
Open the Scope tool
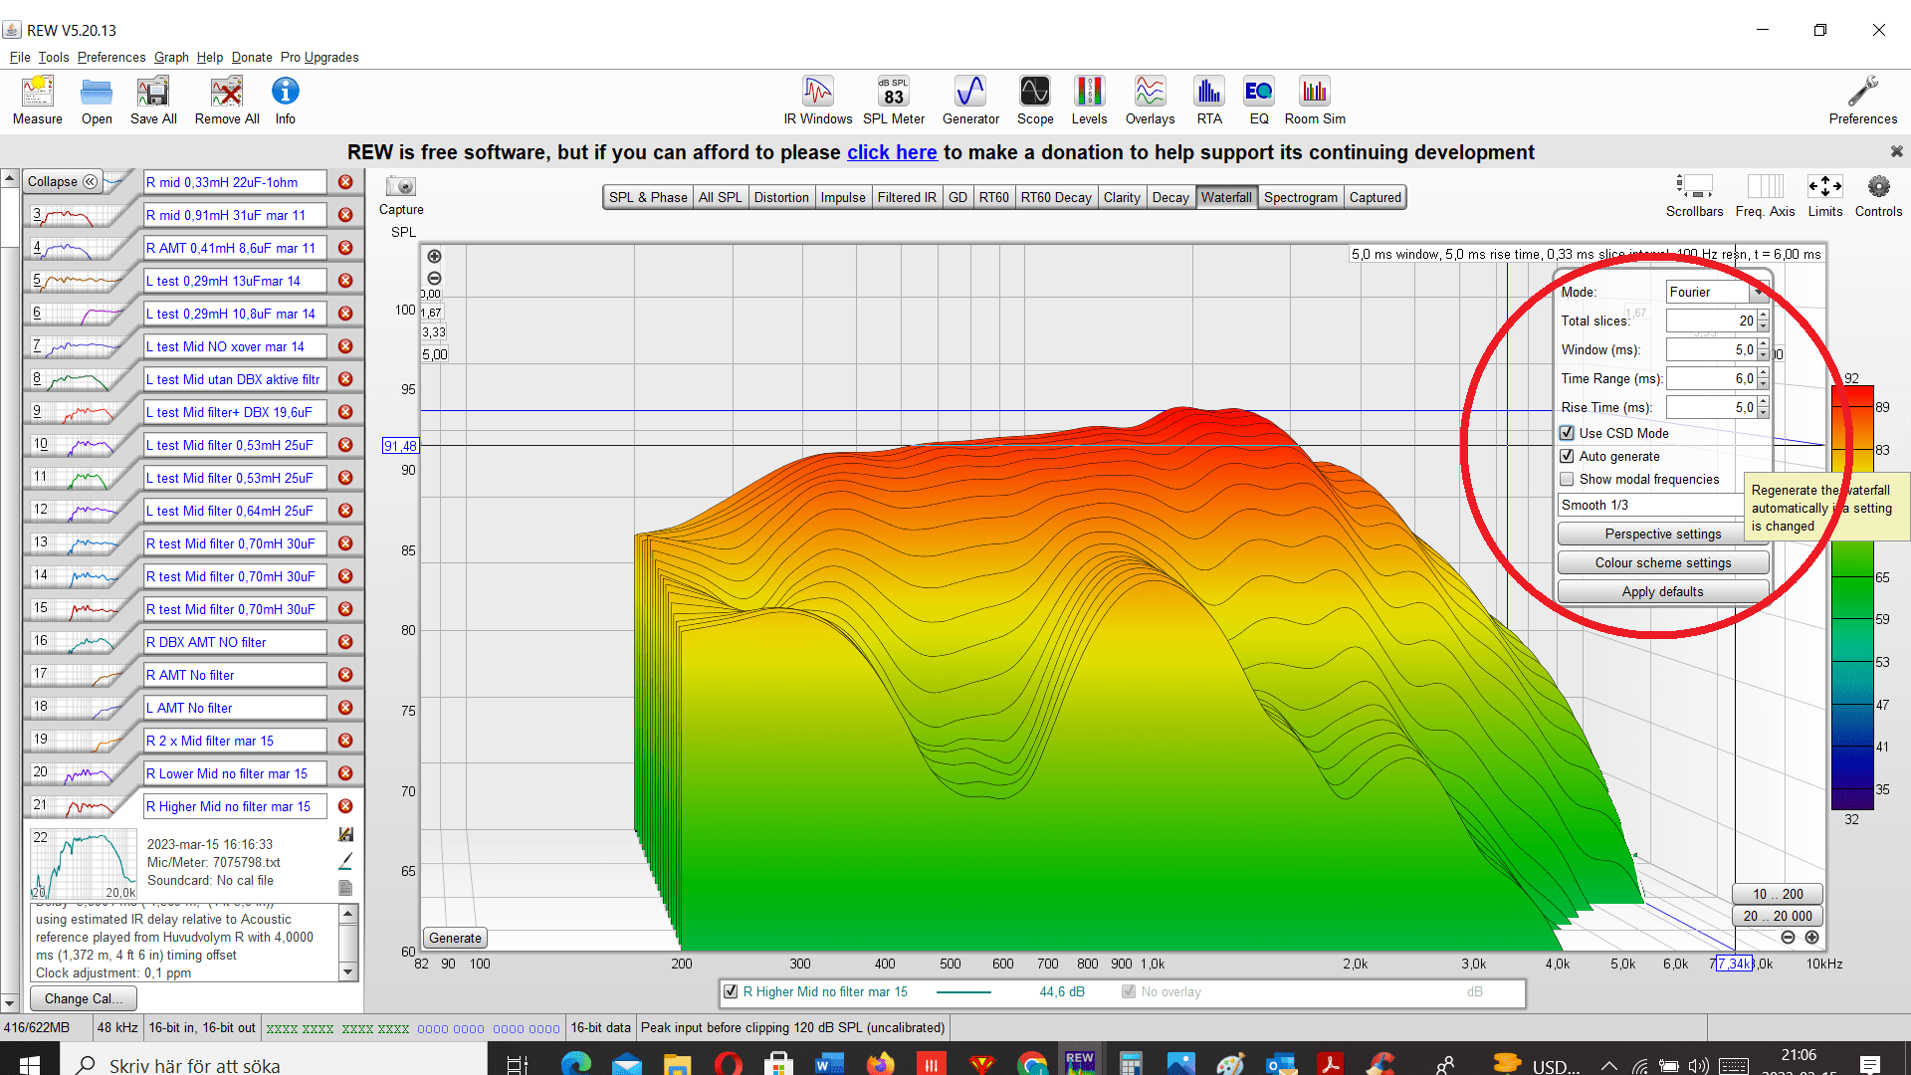tap(1035, 101)
